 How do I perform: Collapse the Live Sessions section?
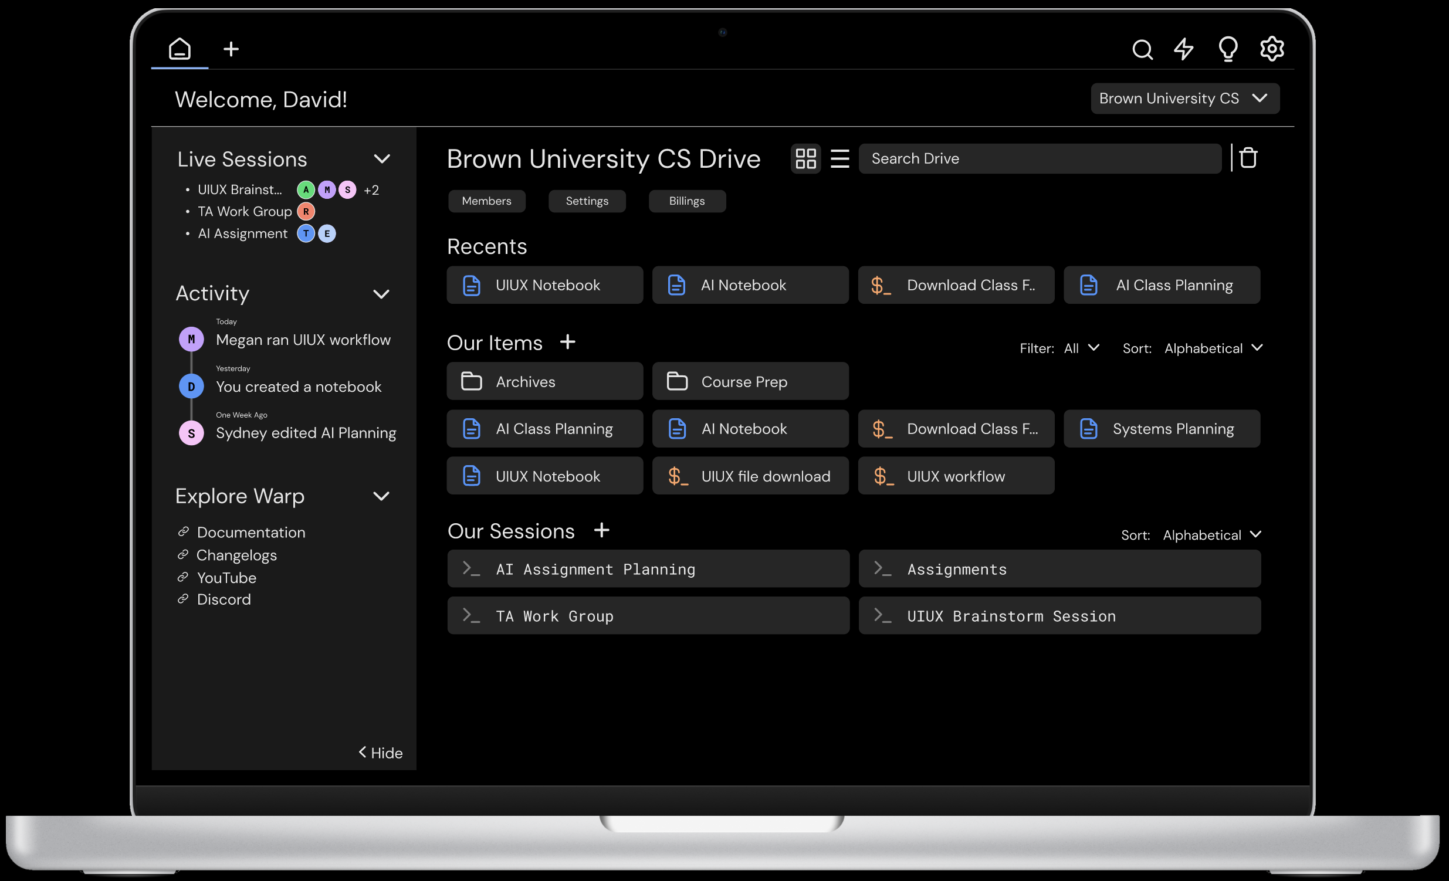click(x=382, y=159)
